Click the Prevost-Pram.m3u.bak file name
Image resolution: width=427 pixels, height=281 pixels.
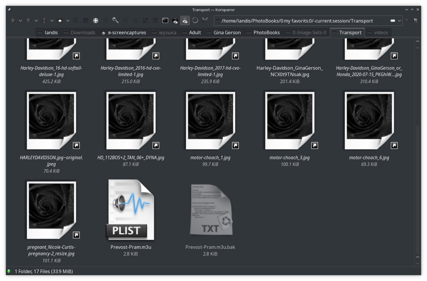[210, 247]
